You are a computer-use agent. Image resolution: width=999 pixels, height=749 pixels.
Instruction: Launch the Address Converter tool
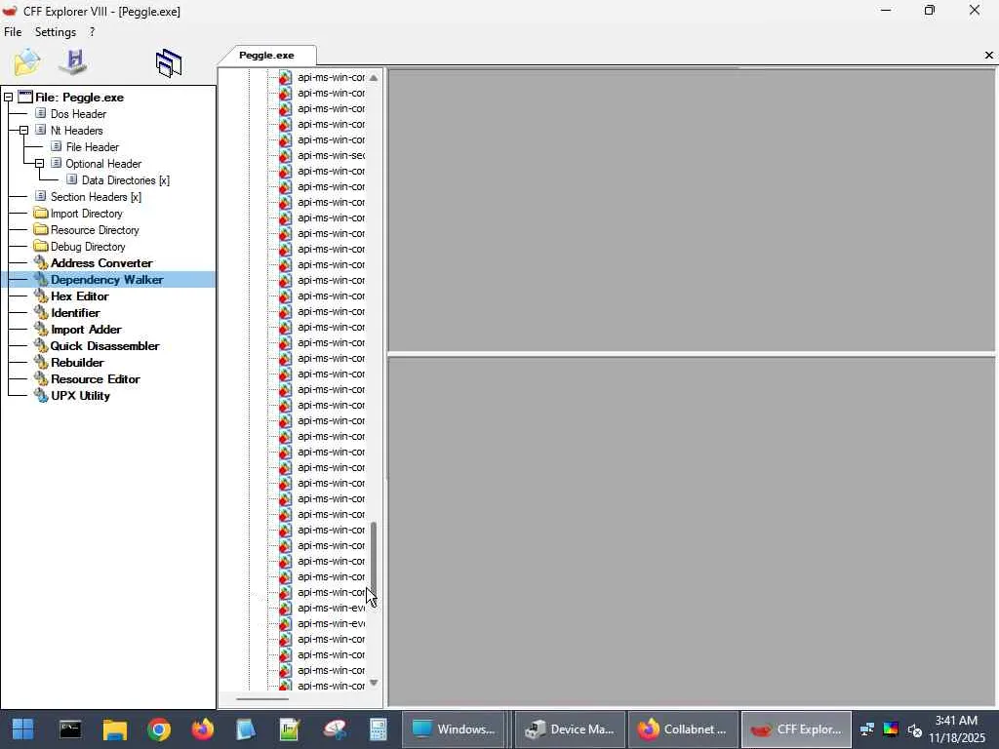tap(101, 263)
